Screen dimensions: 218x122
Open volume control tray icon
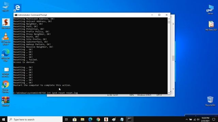198,120
